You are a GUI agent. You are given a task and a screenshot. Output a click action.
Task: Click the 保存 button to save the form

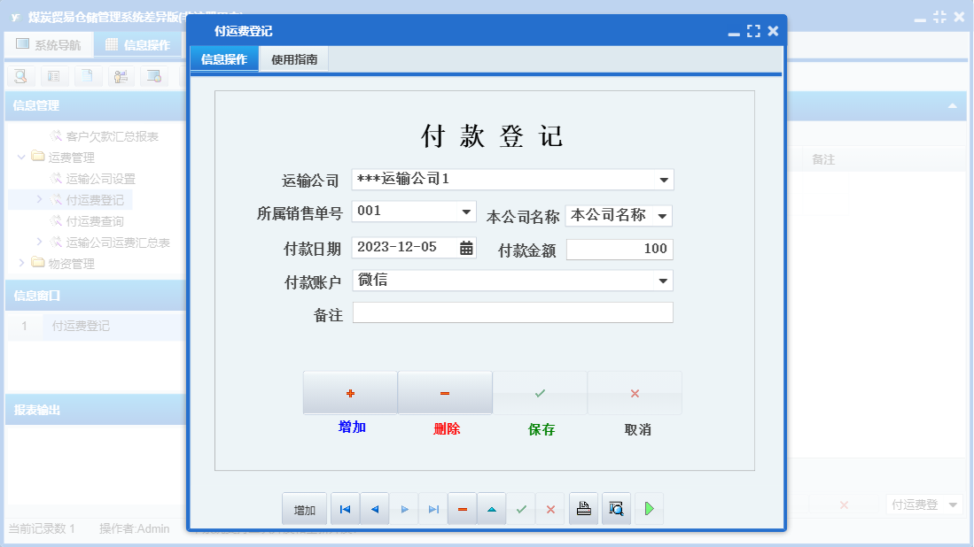tap(540, 392)
